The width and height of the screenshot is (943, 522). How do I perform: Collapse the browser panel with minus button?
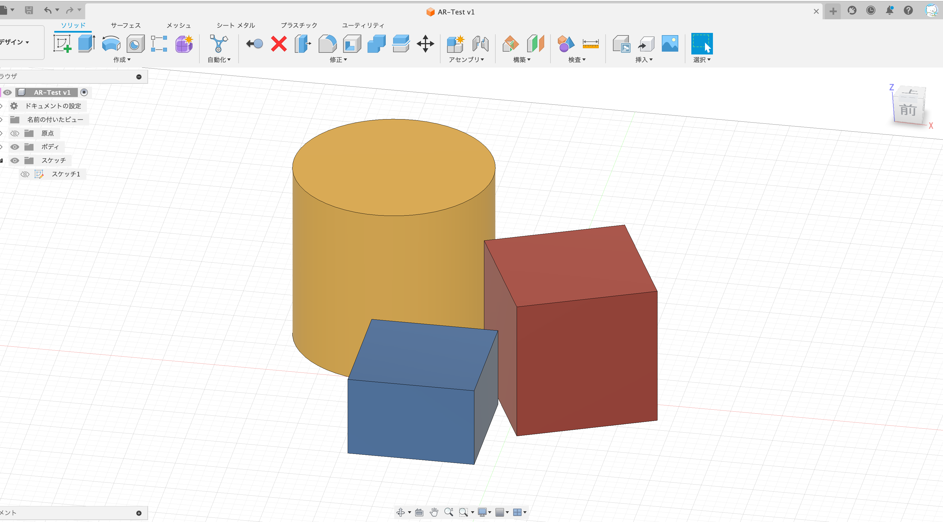coord(139,77)
